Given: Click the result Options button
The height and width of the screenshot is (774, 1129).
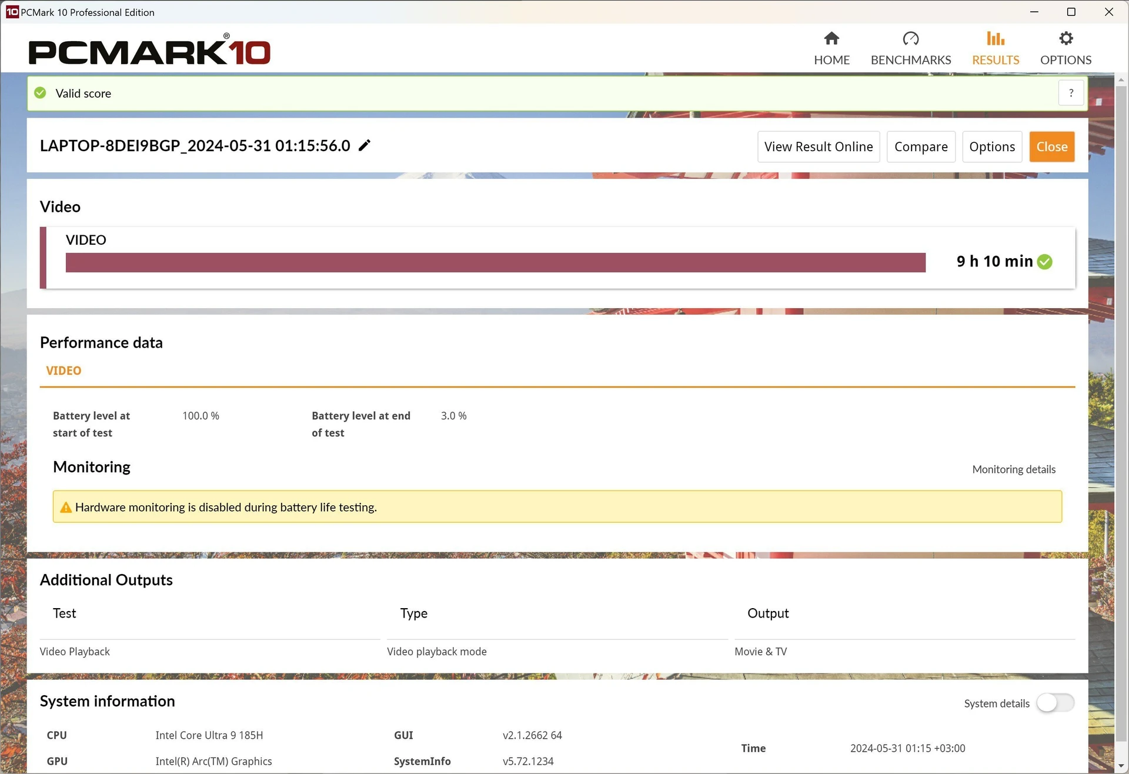Looking at the screenshot, I should [x=992, y=146].
